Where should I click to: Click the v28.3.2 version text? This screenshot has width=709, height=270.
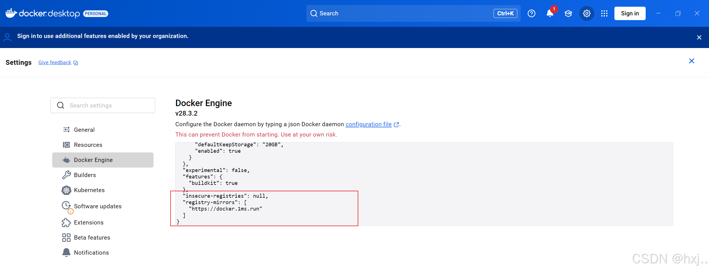pos(186,113)
